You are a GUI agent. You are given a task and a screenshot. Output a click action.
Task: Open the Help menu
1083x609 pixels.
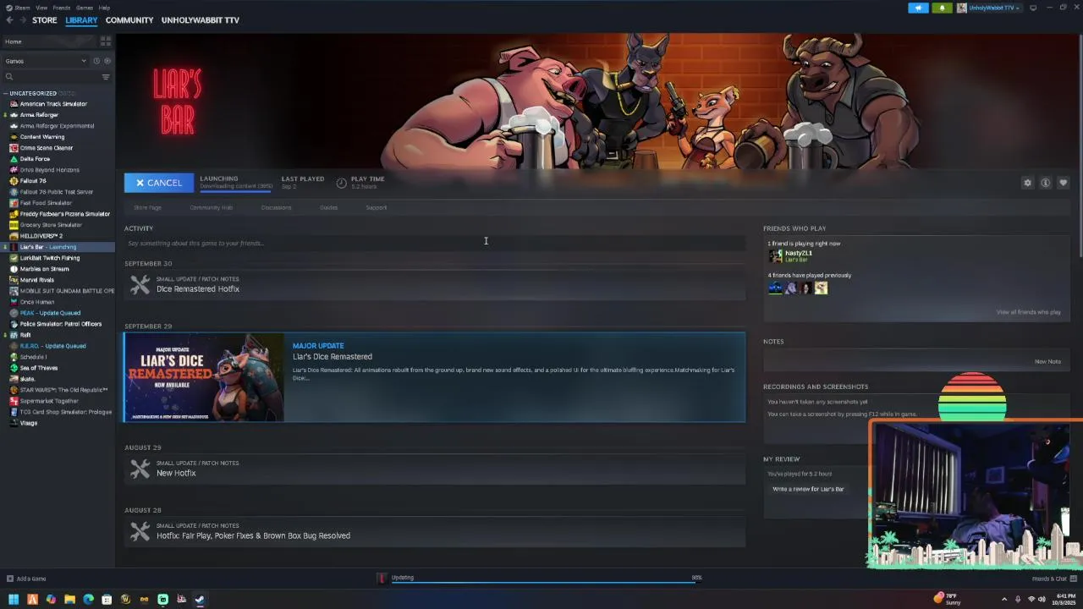click(104, 8)
